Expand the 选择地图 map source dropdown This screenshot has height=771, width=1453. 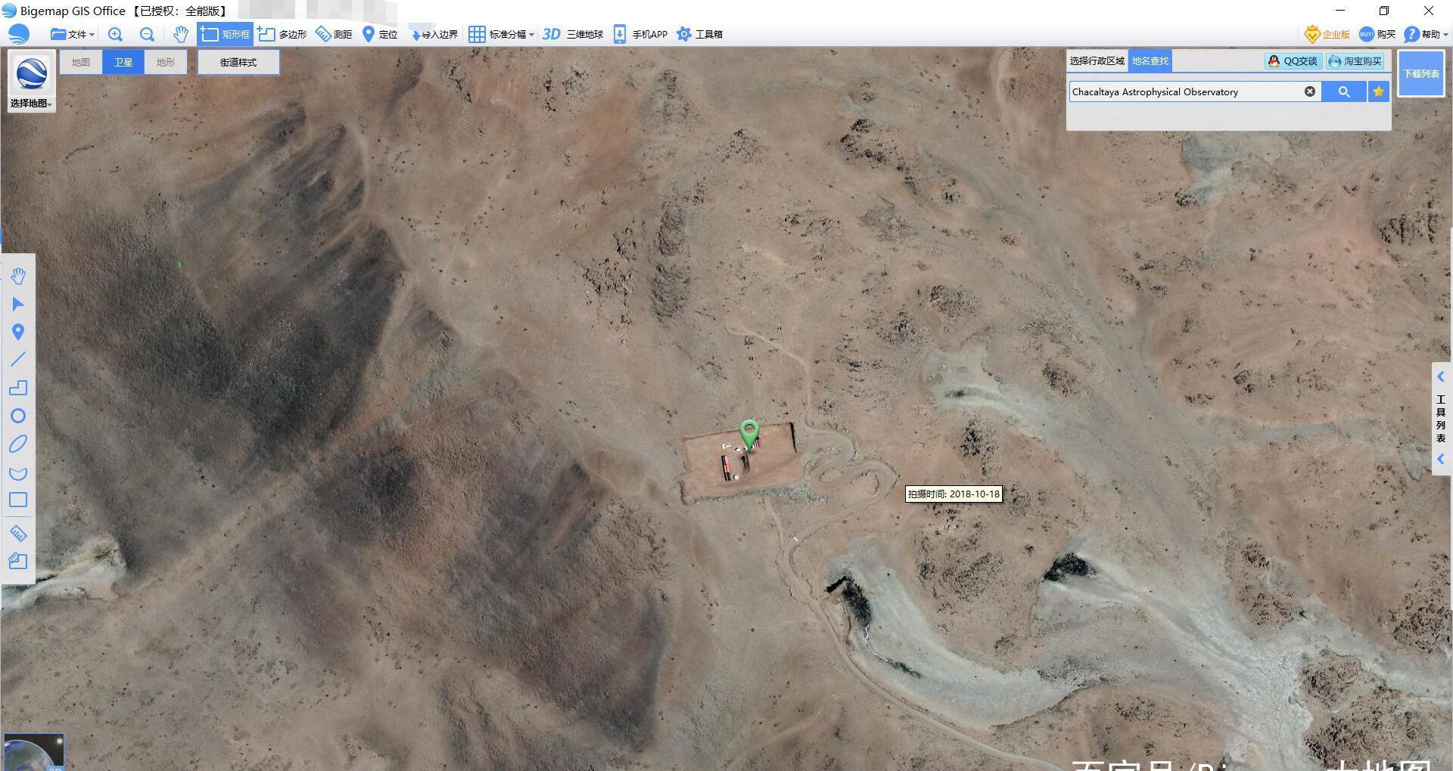coord(31,103)
